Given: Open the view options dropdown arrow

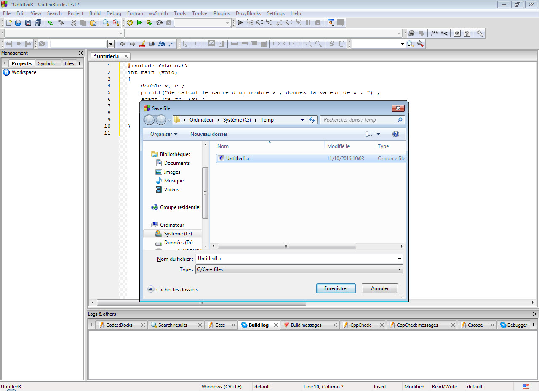Looking at the screenshot, I should (378, 134).
